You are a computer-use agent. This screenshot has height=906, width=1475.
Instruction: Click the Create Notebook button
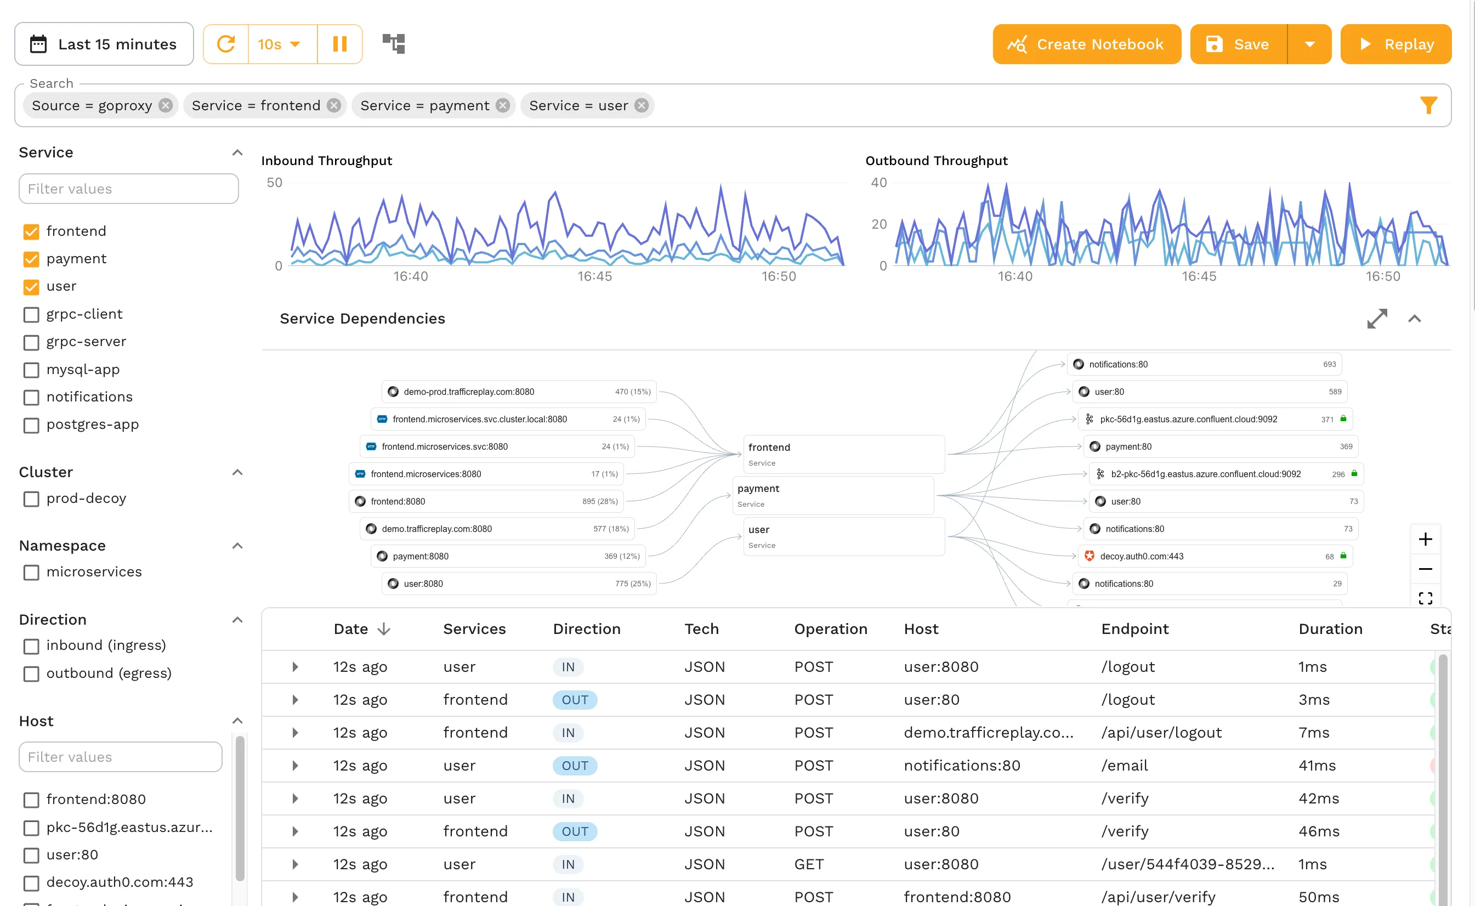tap(1086, 44)
